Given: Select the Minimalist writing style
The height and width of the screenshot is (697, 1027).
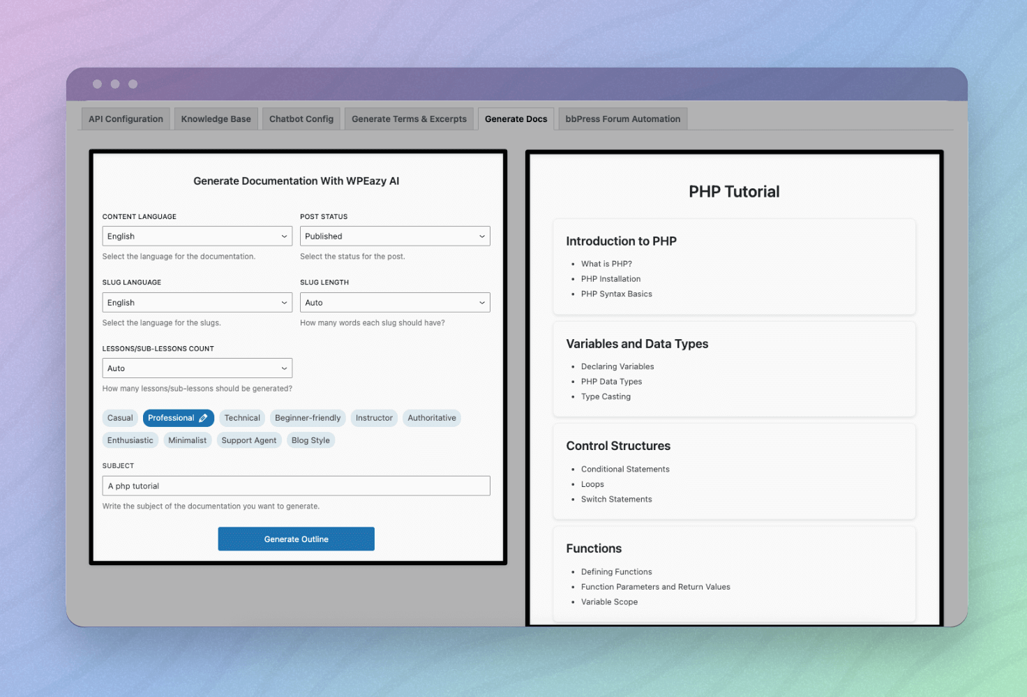Looking at the screenshot, I should tap(187, 440).
